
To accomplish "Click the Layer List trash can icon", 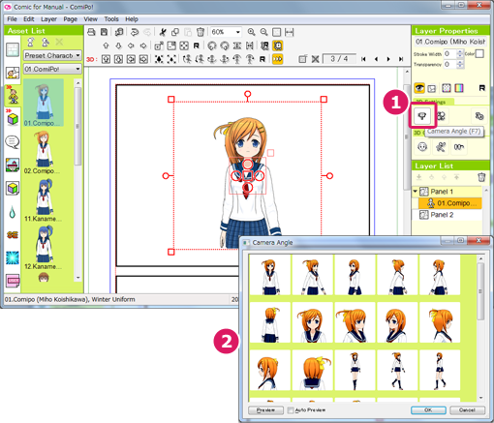I will pos(481,177).
